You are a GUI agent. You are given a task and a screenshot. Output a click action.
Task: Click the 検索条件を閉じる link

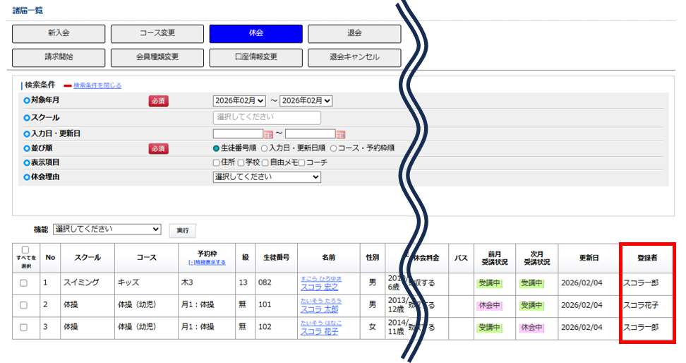tap(97, 85)
